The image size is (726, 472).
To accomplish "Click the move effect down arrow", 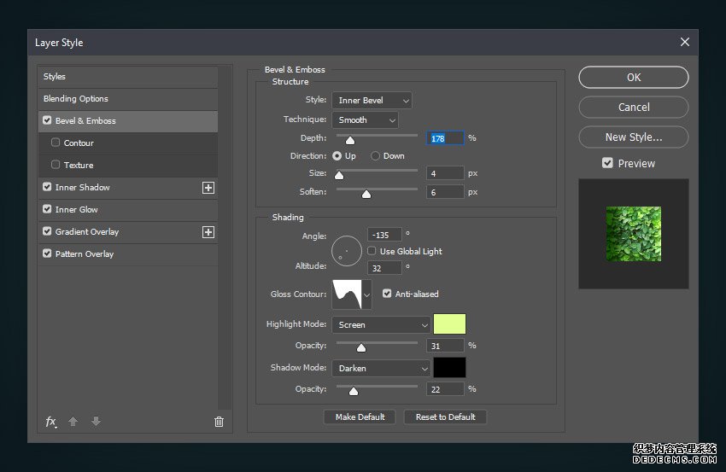I will click(96, 421).
